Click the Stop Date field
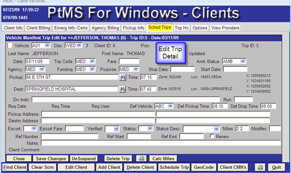Image resolution: width=291 pixels, height=173 pixels. coord(183,69)
